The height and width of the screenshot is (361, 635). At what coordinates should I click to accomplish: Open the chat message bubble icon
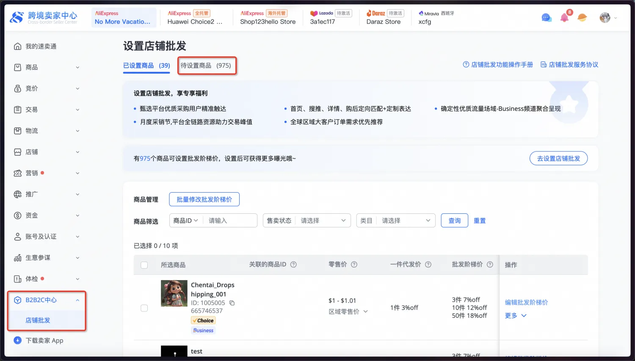(x=546, y=18)
